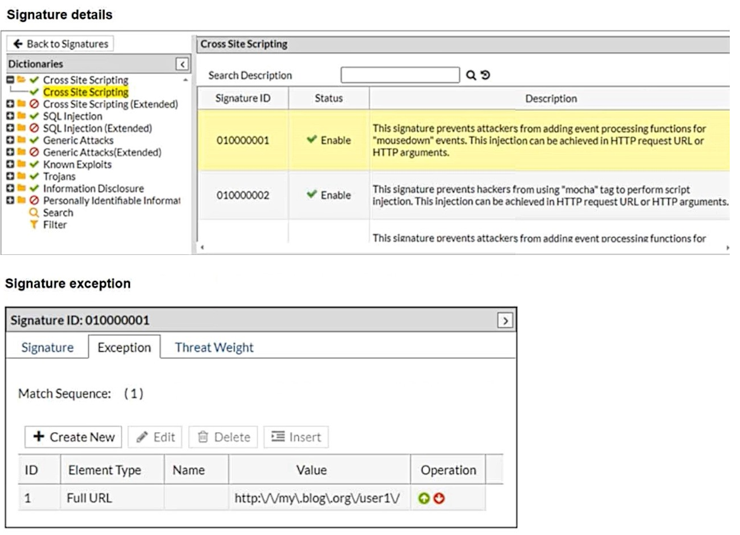Switch to the Threat Weight tab
Image resolution: width=740 pixels, height=535 pixels.
click(214, 347)
